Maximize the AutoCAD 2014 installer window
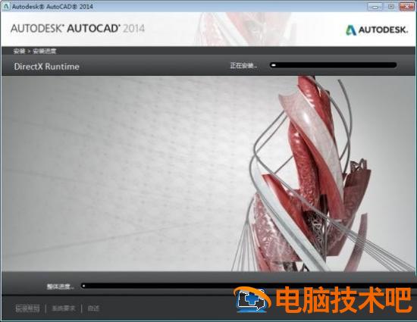Screen dimensions: 417x322 tap(391, 7)
